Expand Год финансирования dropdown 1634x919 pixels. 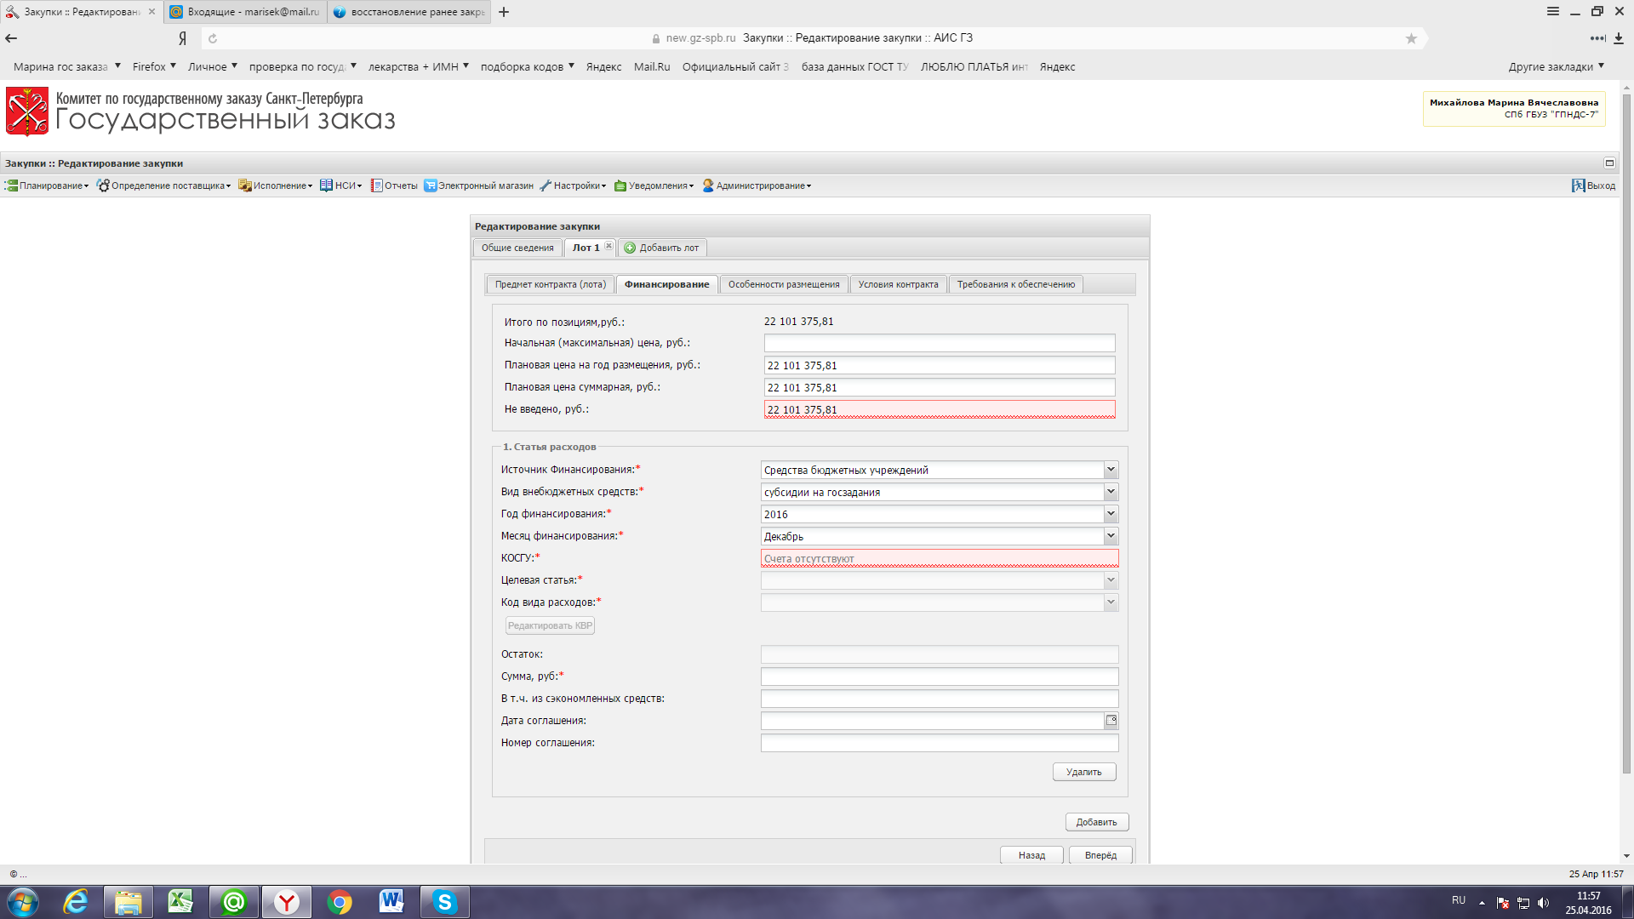[x=1110, y=514]
